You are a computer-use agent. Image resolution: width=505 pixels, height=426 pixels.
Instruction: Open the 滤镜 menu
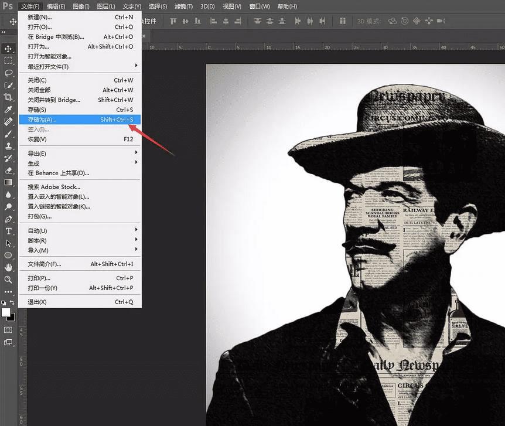tap(183, 6)
